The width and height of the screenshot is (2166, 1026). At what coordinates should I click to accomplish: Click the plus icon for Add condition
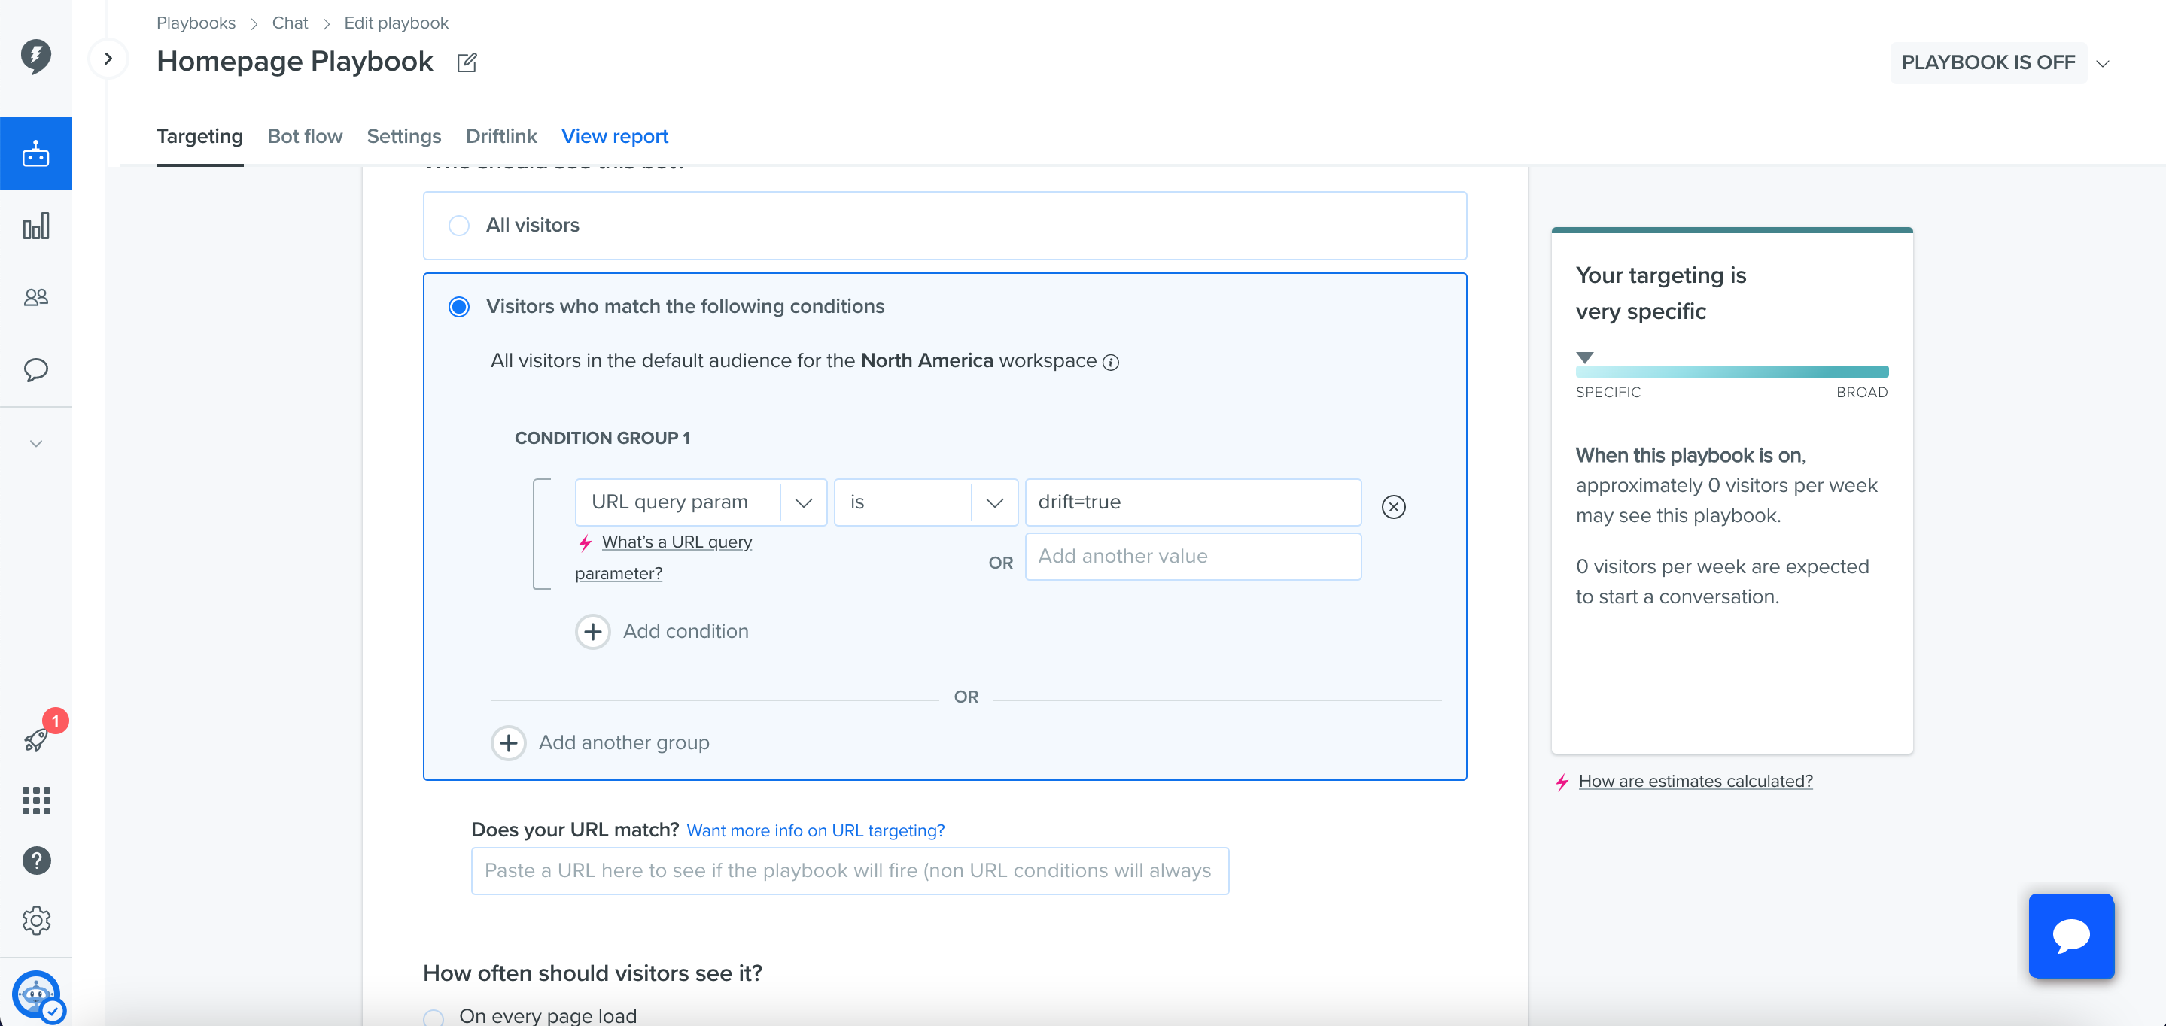coord(593,632)
